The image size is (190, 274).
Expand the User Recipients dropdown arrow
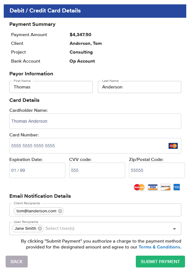(174, 229)
